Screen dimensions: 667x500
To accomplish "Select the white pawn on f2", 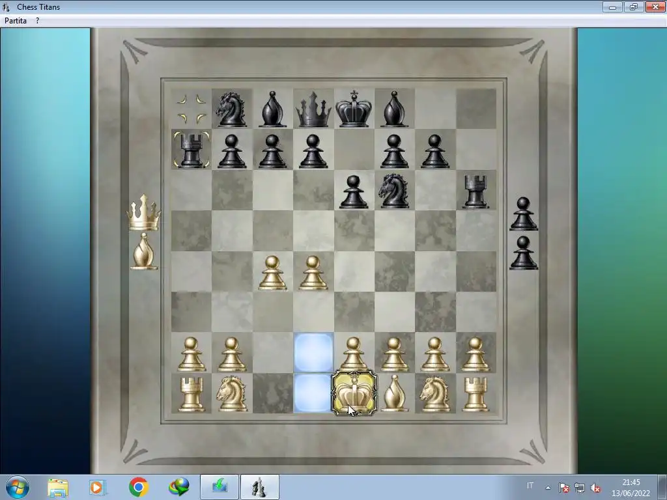I will click(394, 355).
